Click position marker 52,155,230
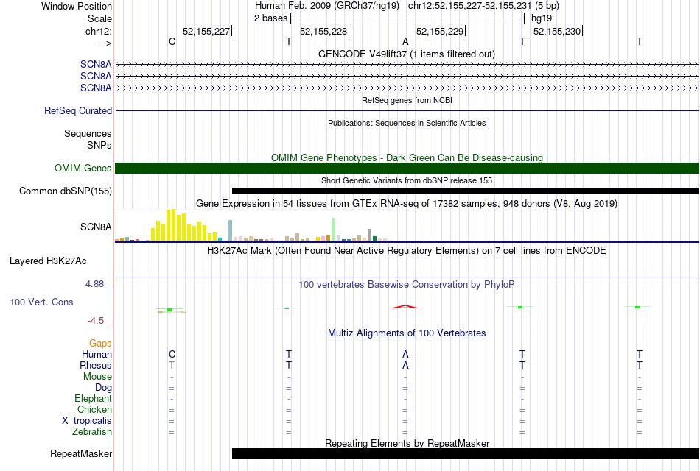 coord(557,31)
